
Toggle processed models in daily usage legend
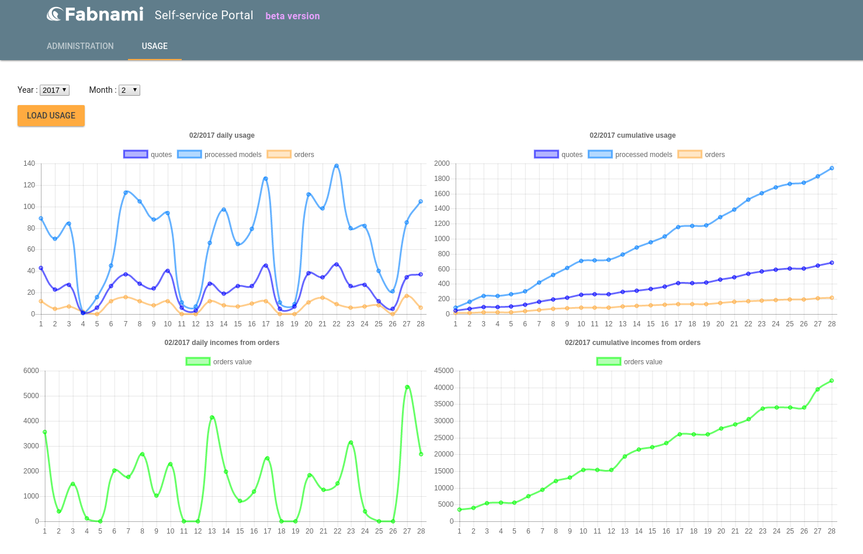220,155
